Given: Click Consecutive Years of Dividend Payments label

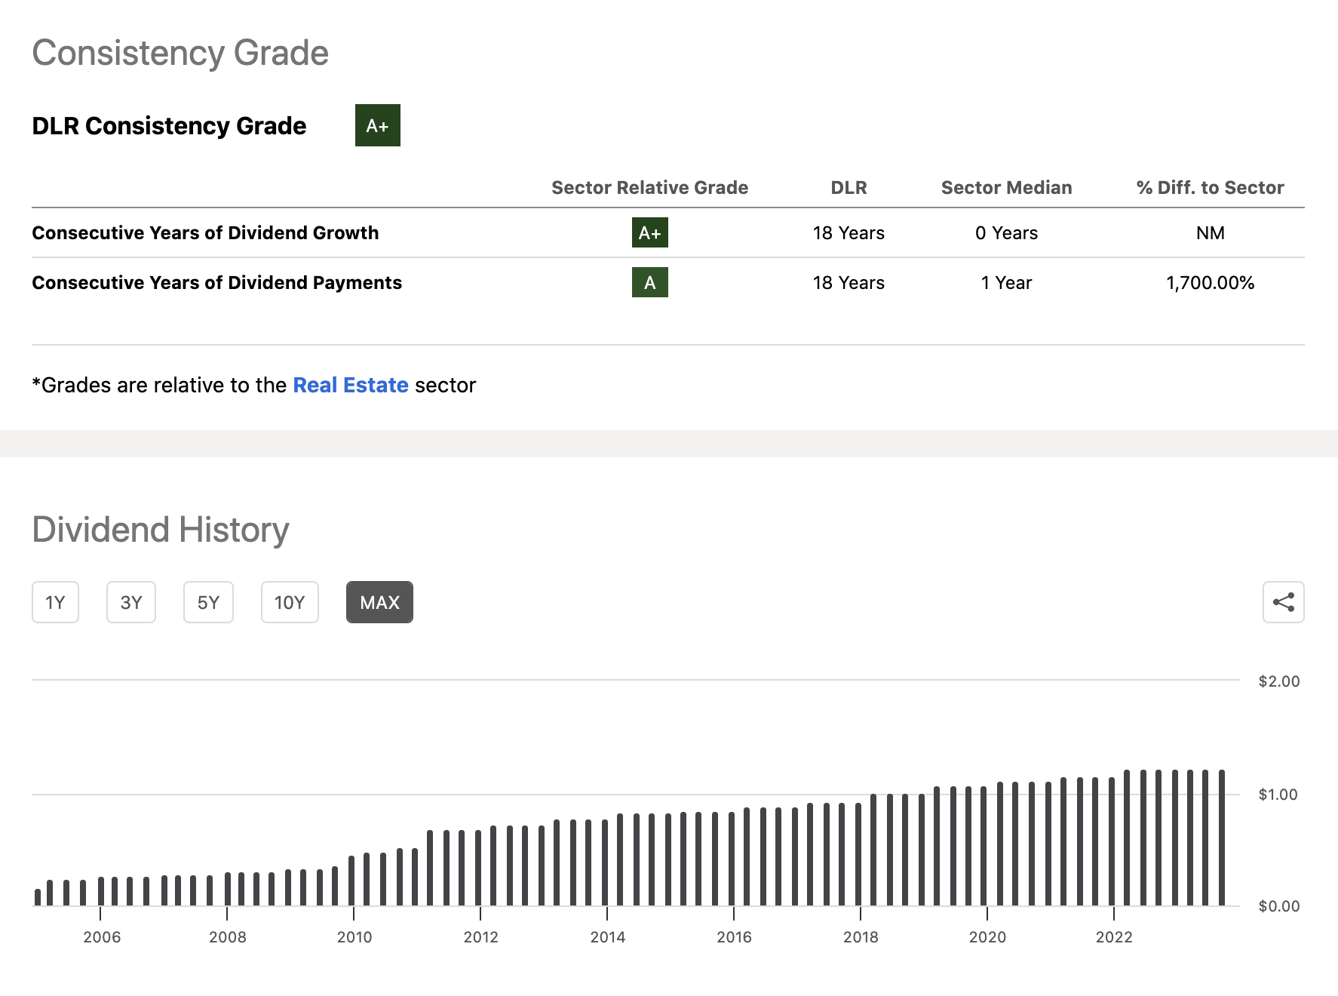Looking at the screenshot, I should (x=217, y=282).
